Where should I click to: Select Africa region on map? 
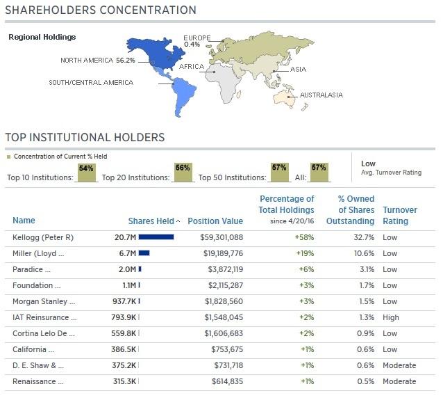[223, 82]
